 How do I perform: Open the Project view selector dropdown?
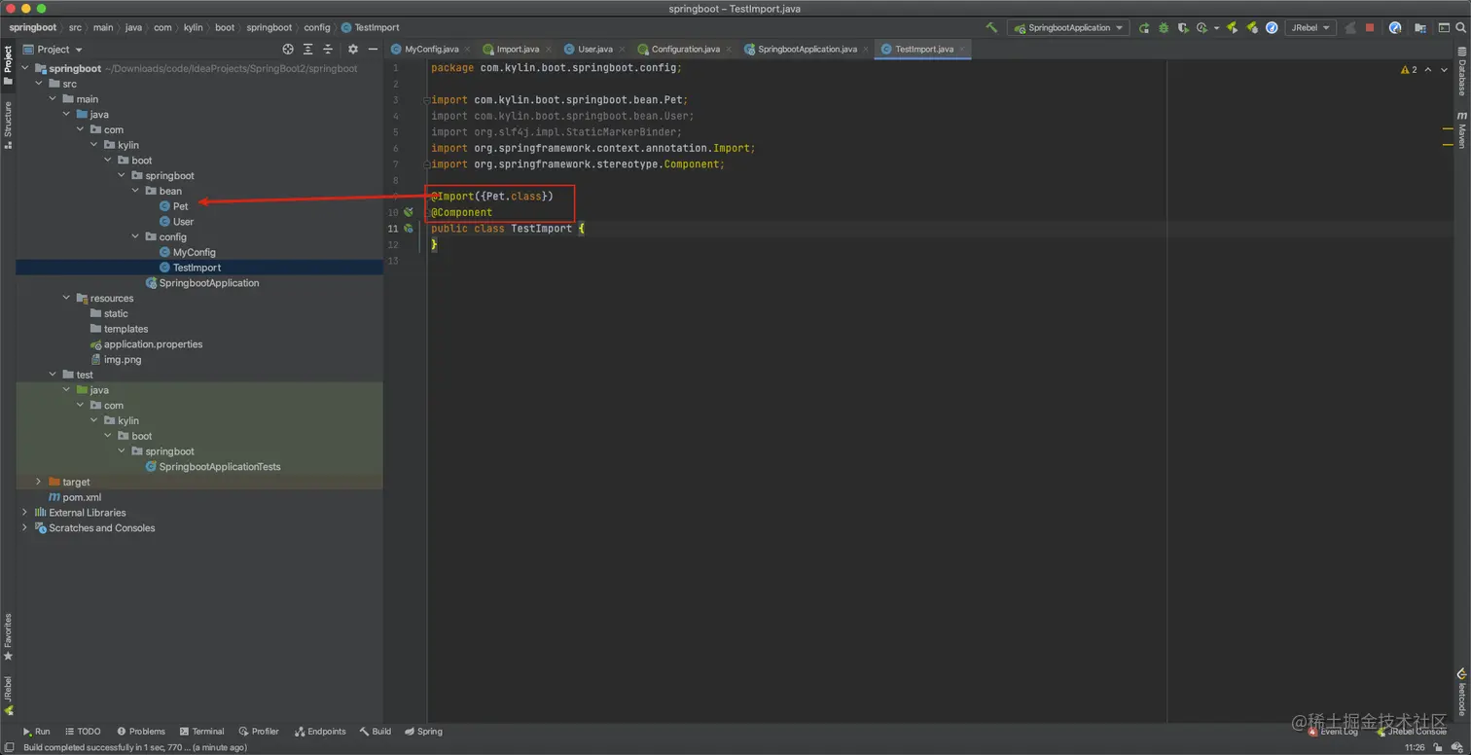tap(54, 49)
